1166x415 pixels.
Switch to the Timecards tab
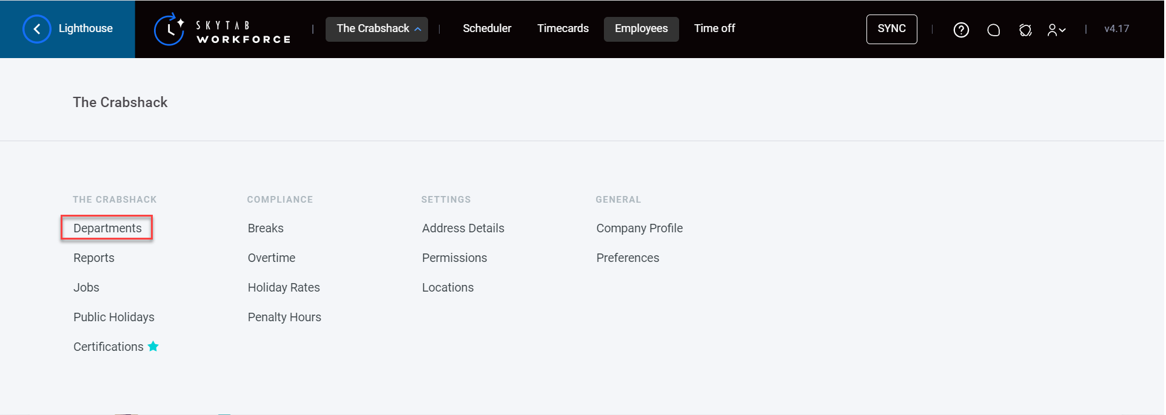tap(563, 28)
